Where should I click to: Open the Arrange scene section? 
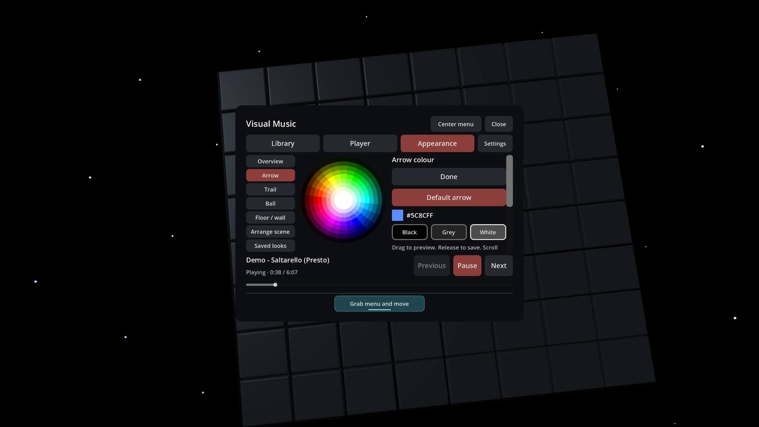[x=270, y=232]
